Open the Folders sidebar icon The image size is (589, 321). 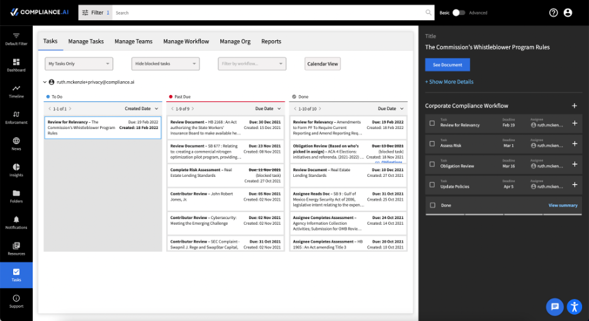click(16, 193)
